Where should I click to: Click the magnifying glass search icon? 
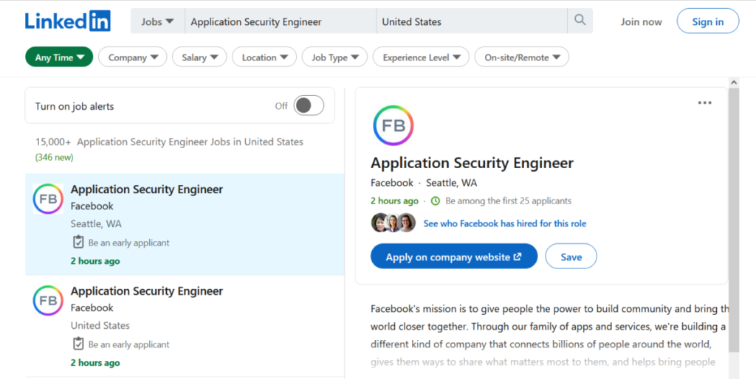tap(580, 21)
